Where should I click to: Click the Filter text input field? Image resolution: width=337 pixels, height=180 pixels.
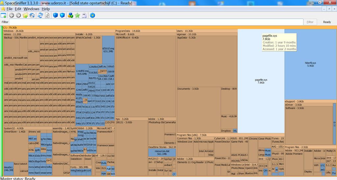[x=156, y=22]
